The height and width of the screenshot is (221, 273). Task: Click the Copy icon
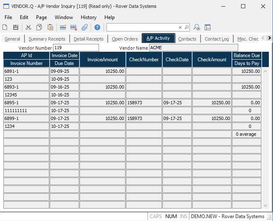(x=39, y=27)
